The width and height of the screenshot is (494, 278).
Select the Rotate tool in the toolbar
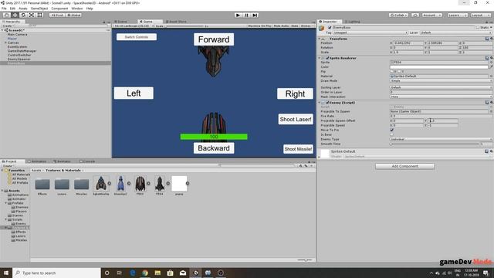(23, 15)
